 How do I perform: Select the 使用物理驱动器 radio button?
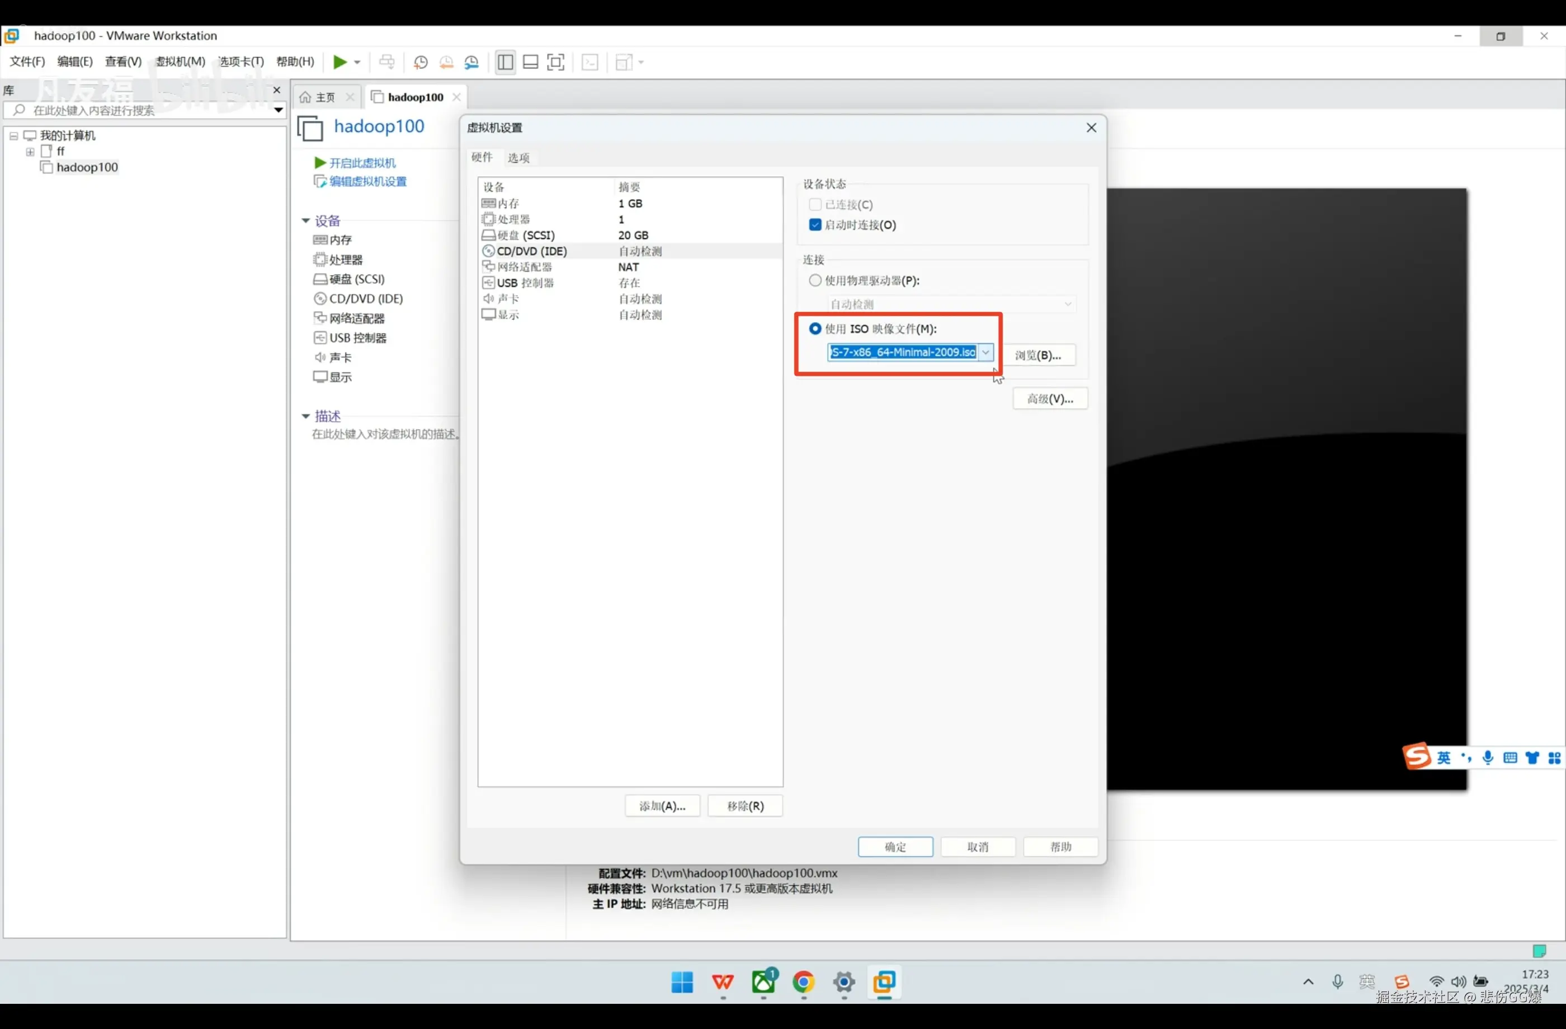[815, 280]
